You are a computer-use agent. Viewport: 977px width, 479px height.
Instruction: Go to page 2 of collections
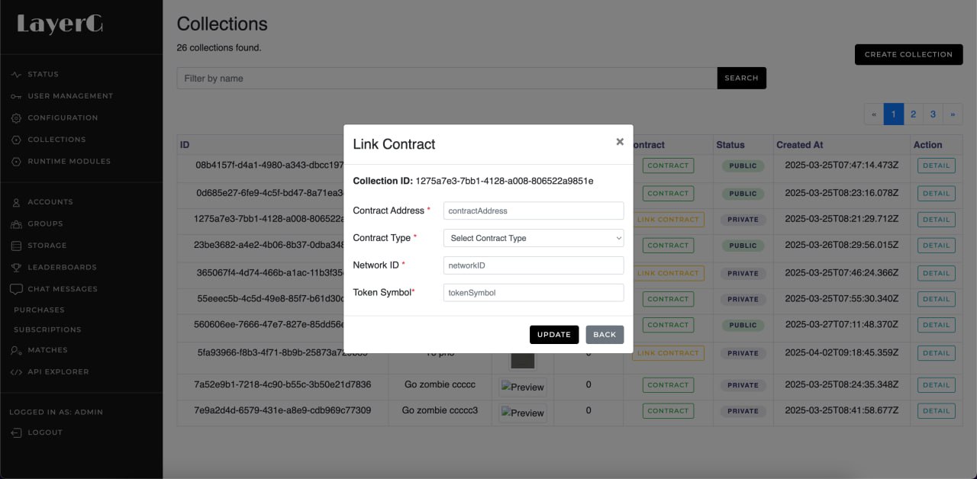pos(913,114)
